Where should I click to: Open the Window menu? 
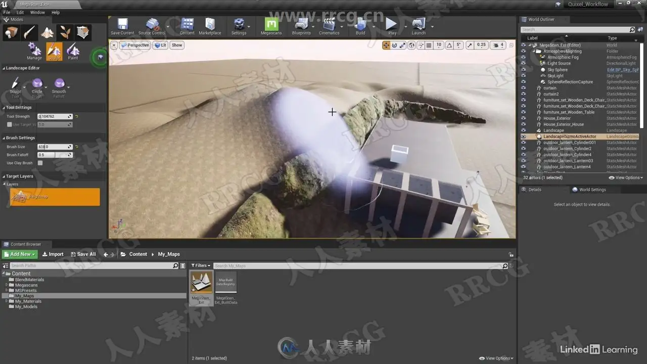37,12
